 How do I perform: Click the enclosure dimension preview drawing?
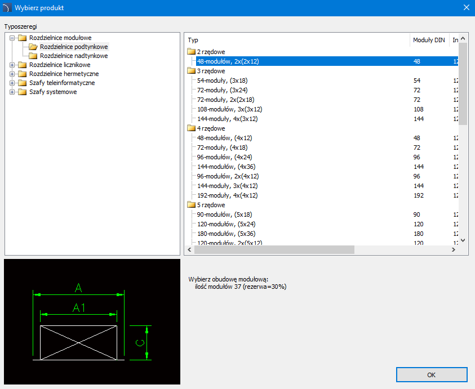tap(92, 321)
